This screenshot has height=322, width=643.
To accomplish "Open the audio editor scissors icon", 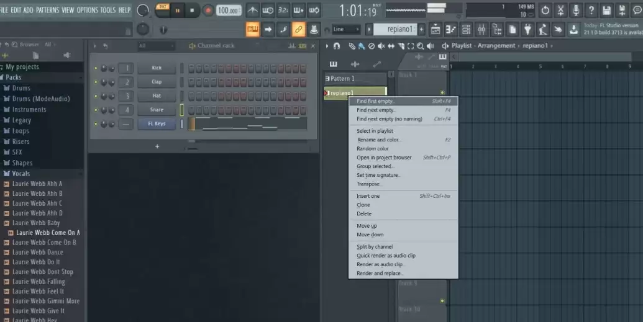I will [560, 11].
